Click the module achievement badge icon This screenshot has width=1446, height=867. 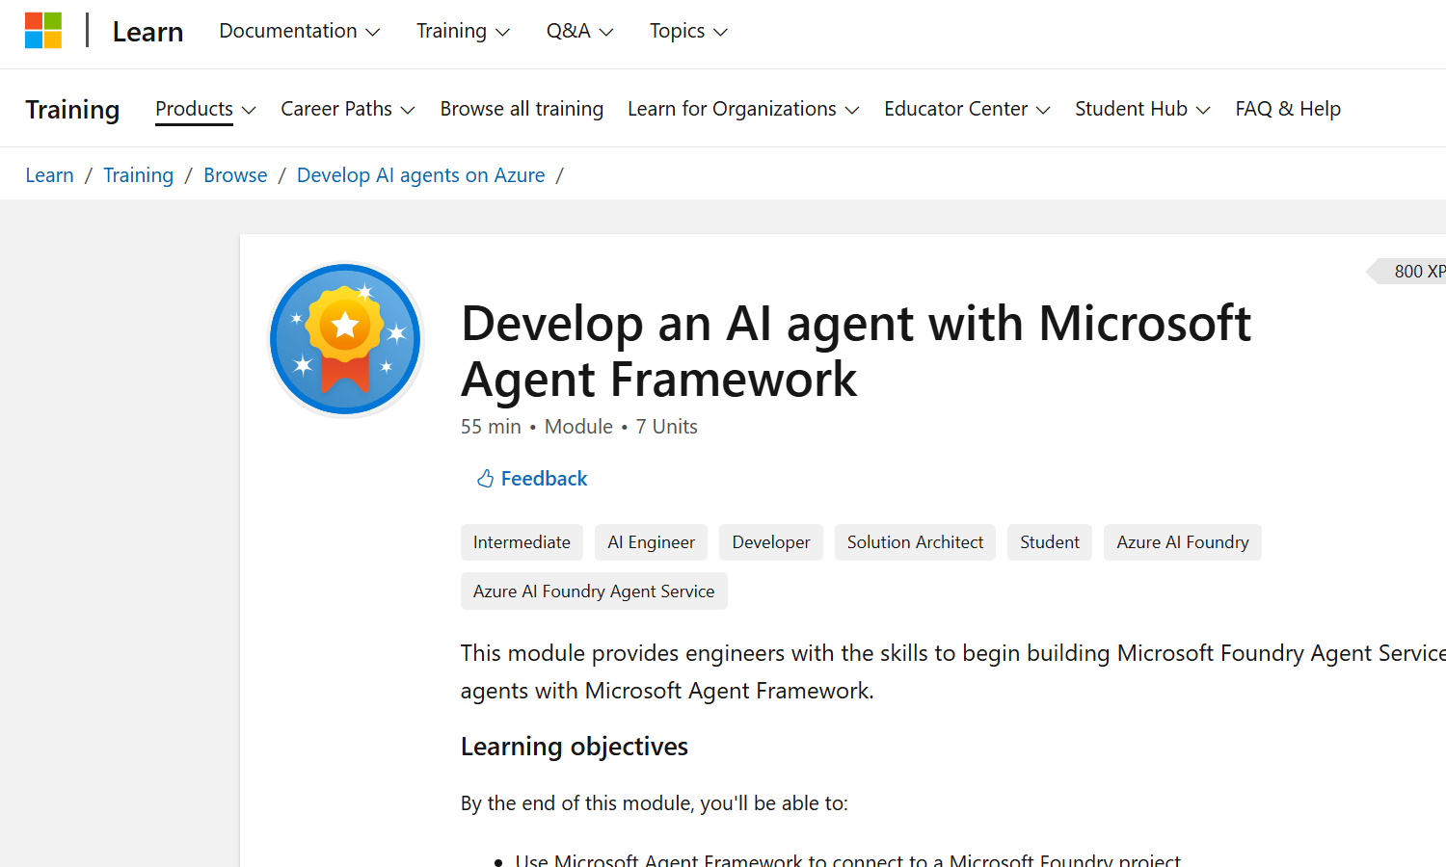click(x=345, y=339)
